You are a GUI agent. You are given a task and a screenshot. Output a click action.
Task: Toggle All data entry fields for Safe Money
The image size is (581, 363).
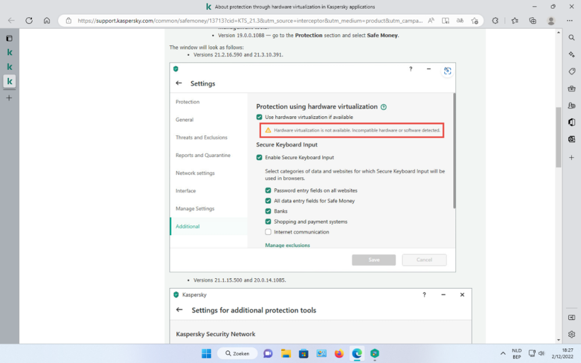click(268, 201)
